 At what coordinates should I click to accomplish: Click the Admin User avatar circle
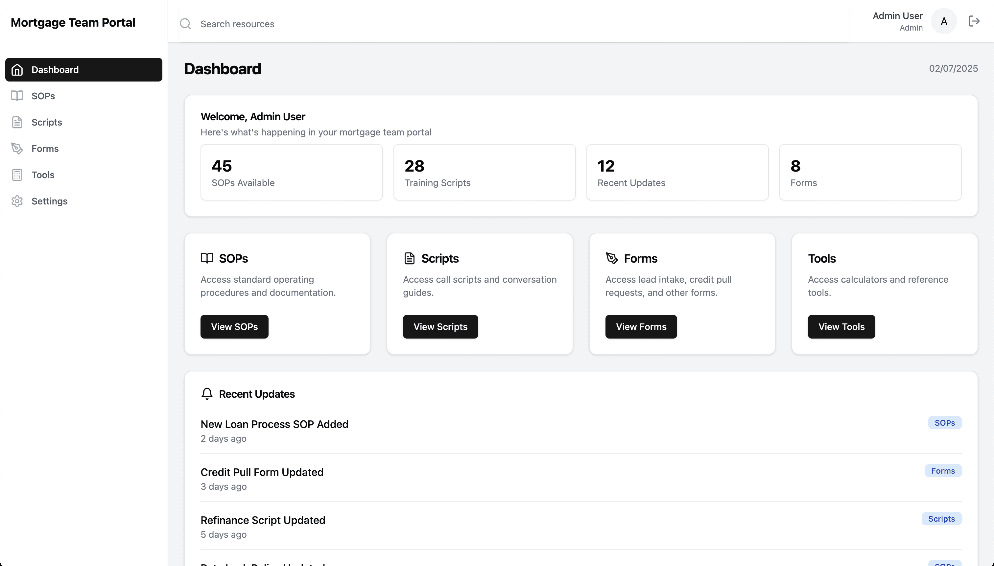click(944, 21)
